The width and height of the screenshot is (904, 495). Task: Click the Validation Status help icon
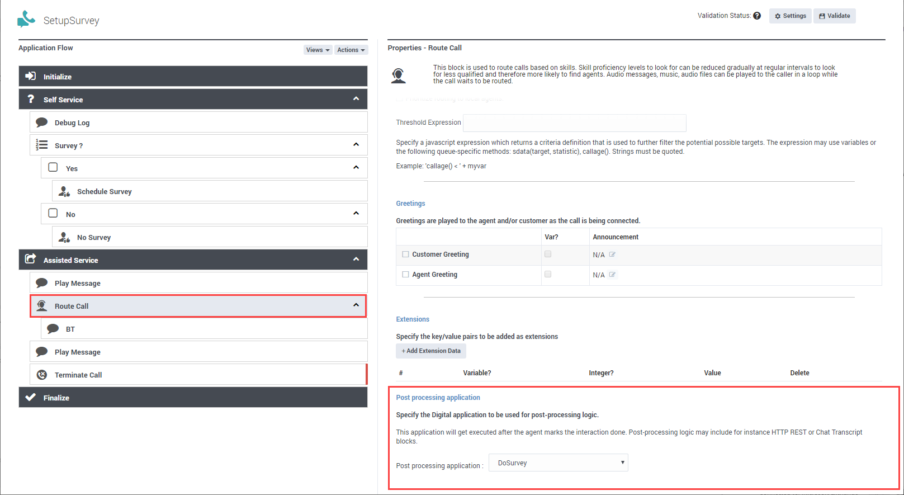pyautogui.click(x=757, y=16)
